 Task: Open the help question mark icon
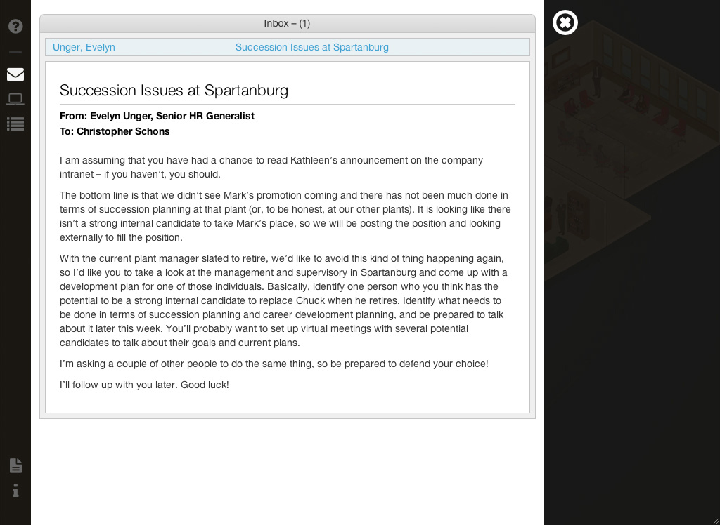tap(15, 27)
